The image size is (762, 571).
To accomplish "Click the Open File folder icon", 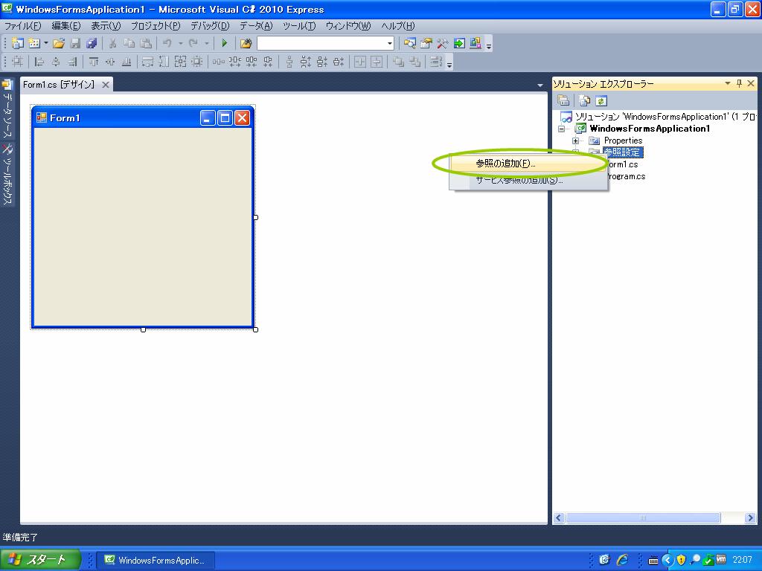I will [58, 44].
